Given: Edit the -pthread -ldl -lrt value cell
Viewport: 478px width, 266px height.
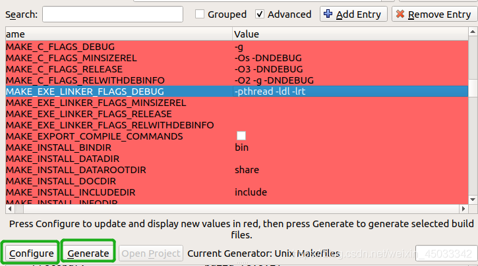Looking at the screenshot, I should pos(351,92).
